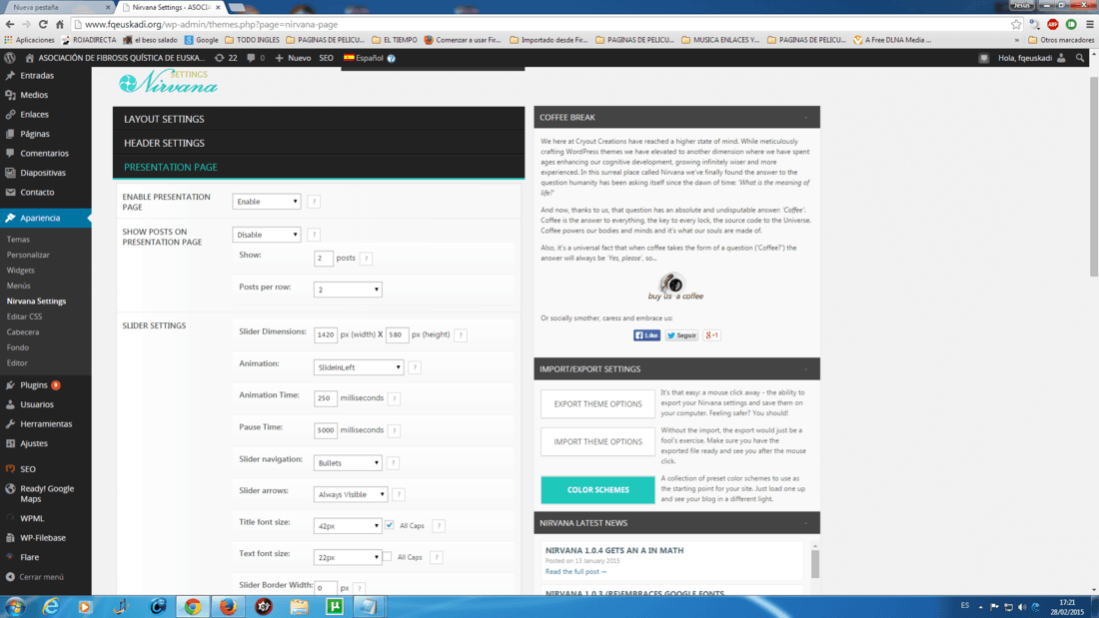Click Color Schemes button
Screen dimensions: 1099x618
click(597, 490)
